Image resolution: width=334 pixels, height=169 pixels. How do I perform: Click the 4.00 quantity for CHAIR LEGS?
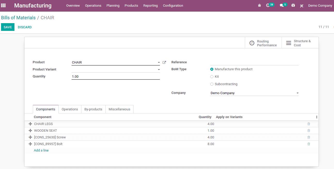[211, 124]
